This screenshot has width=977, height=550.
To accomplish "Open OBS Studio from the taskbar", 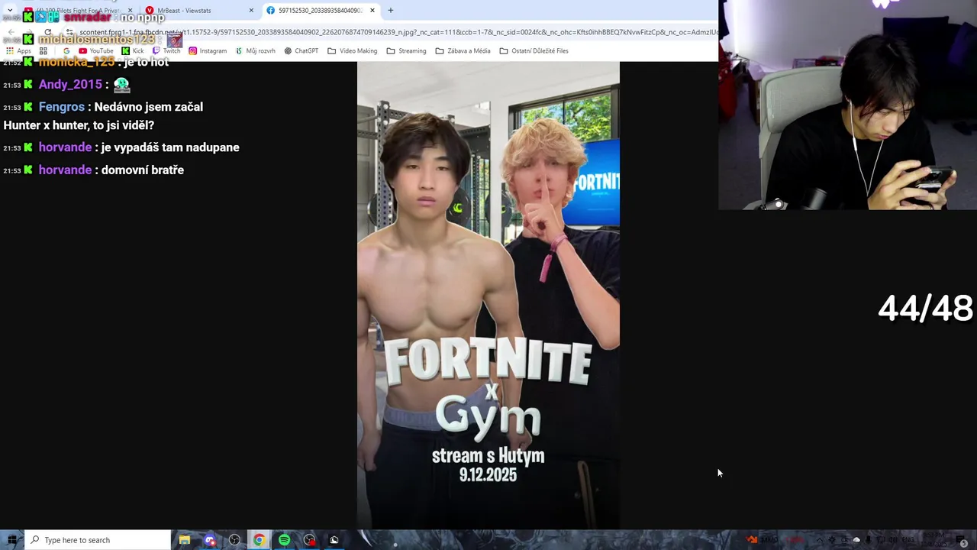I will [234, 540].
